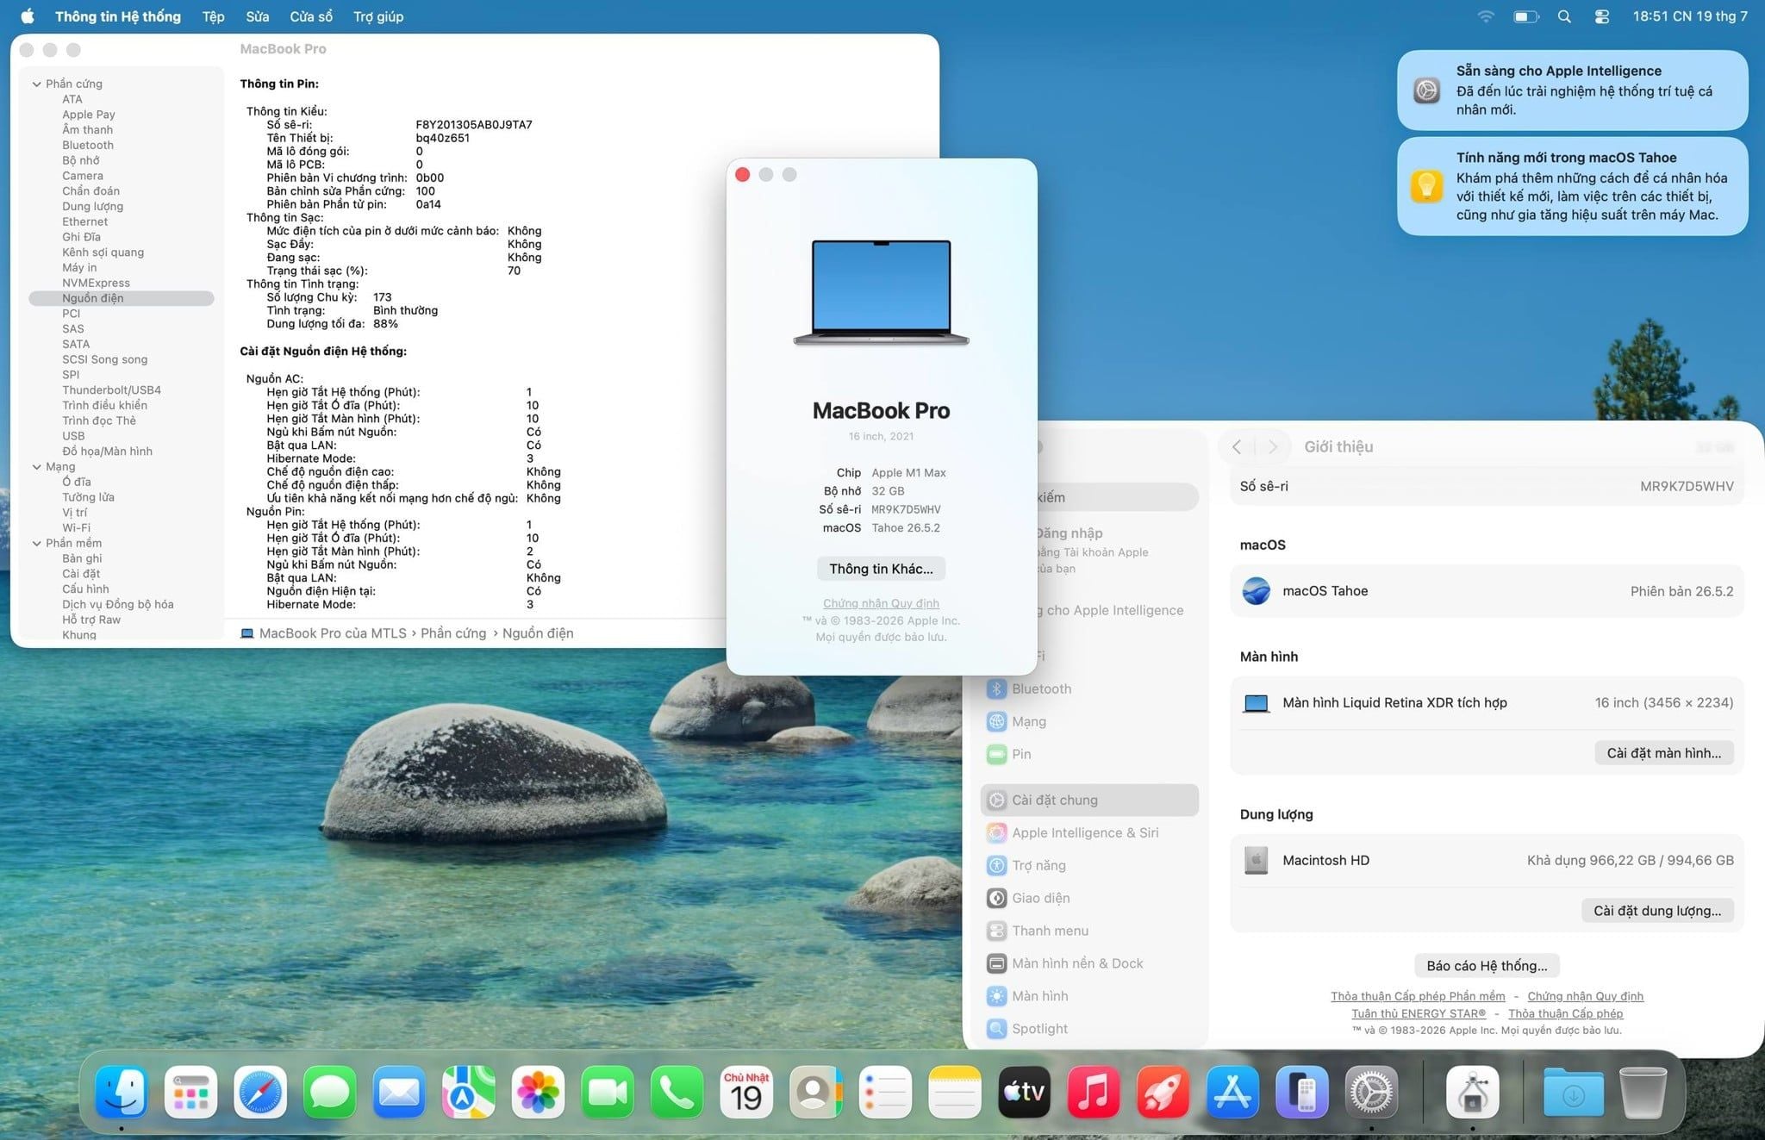Open Thông tin Hệ thống app menu
1765x1140 pixels.
click(x=118, y=16)
